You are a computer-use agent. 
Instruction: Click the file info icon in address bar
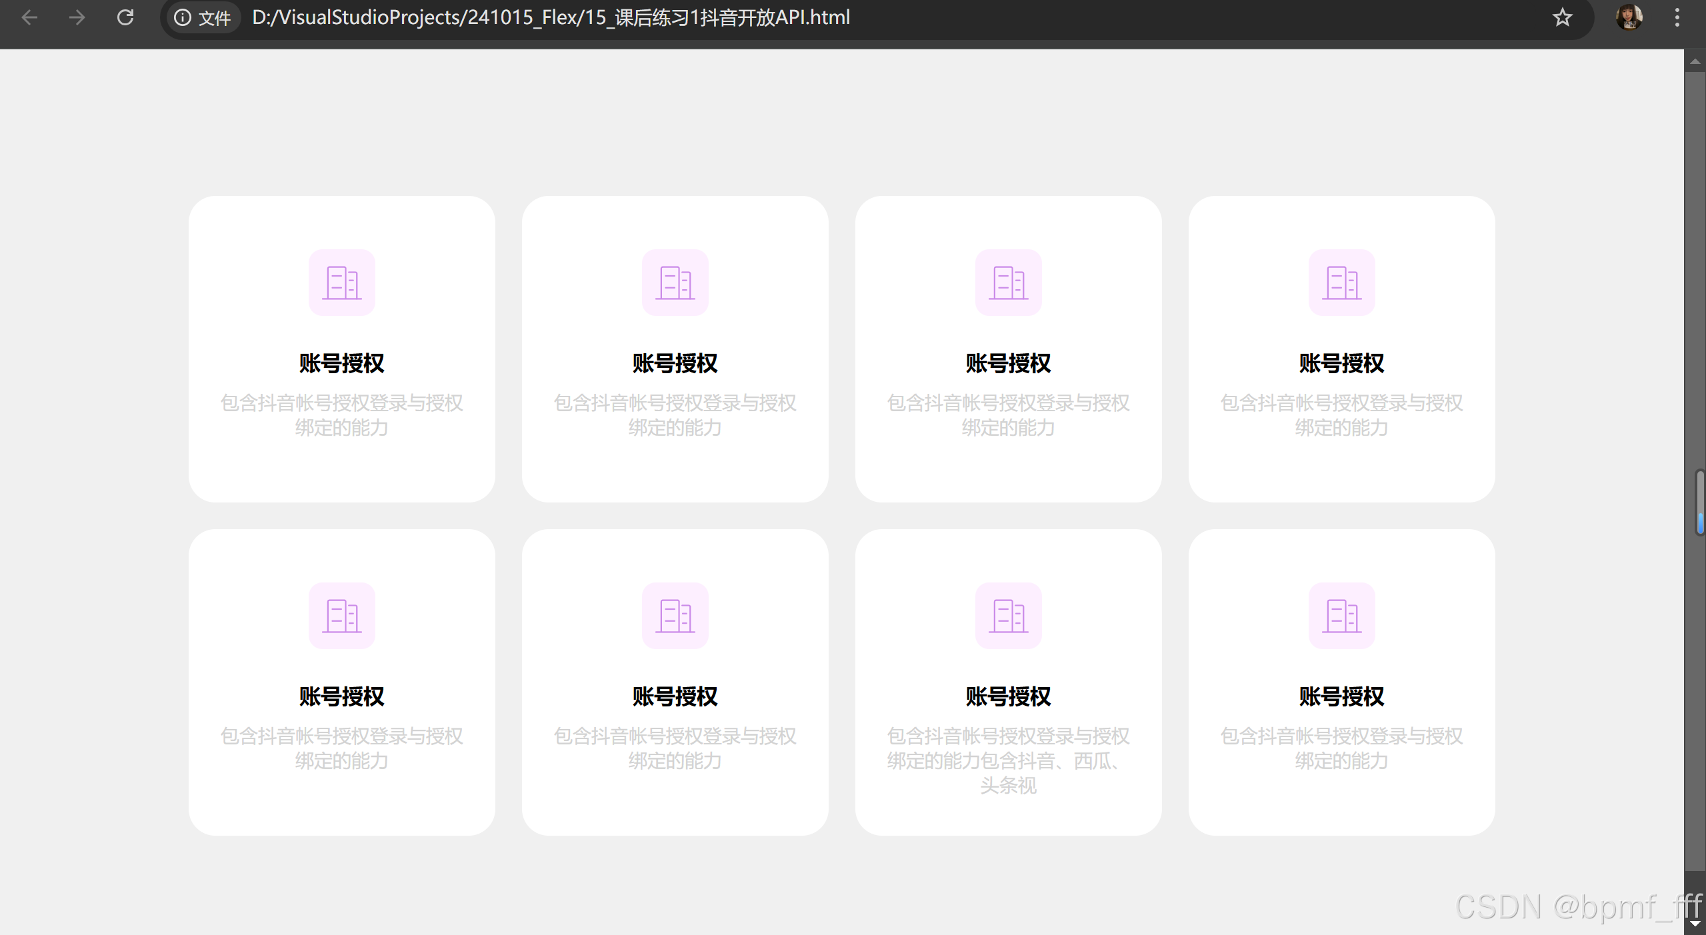[x=182, y=17]
